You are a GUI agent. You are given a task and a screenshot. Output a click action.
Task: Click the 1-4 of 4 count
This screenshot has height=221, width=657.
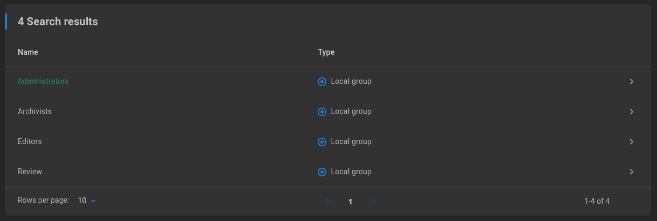coord(597,201)
